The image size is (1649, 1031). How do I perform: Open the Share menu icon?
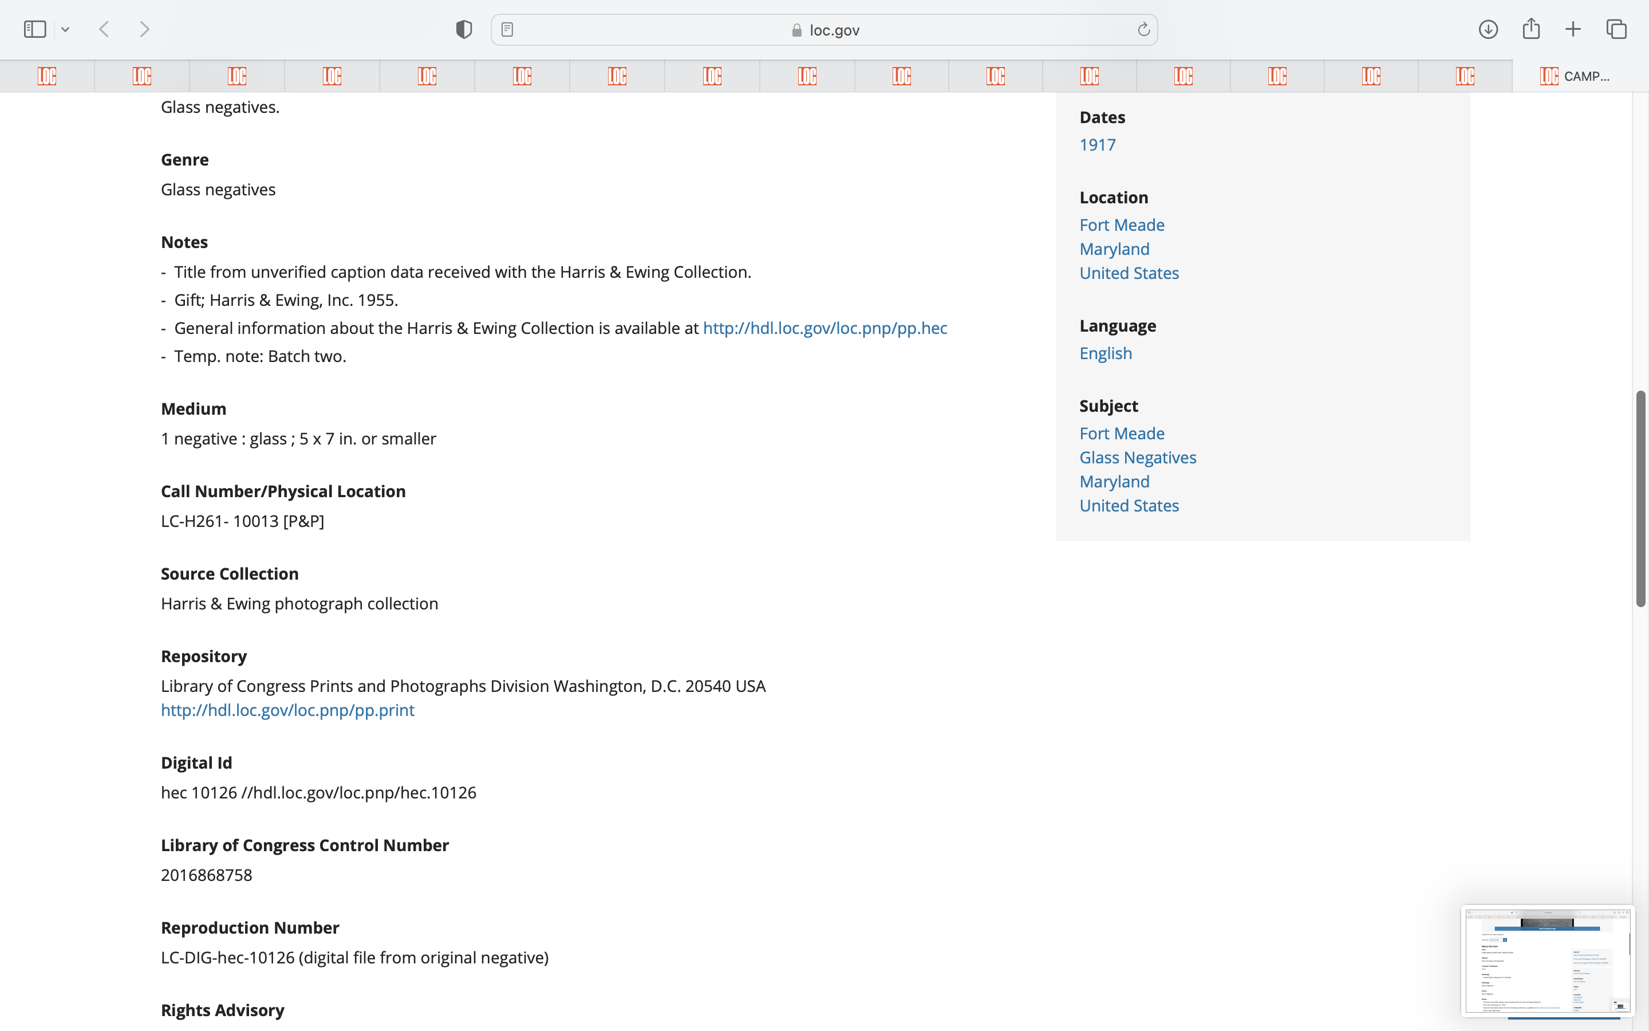coord(1531,29)
